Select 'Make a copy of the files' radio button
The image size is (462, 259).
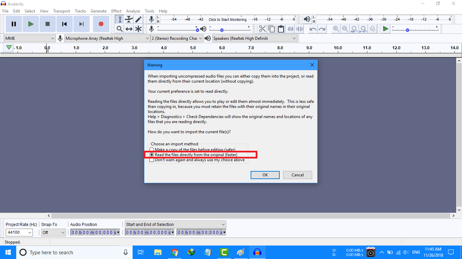tap(152, 150)
